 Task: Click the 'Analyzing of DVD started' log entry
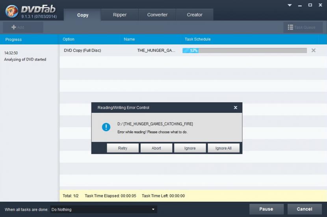[25, 59]
